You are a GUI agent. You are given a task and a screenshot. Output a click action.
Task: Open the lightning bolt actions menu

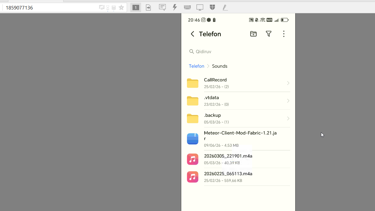pyautogui.click(x=175, y=8)
